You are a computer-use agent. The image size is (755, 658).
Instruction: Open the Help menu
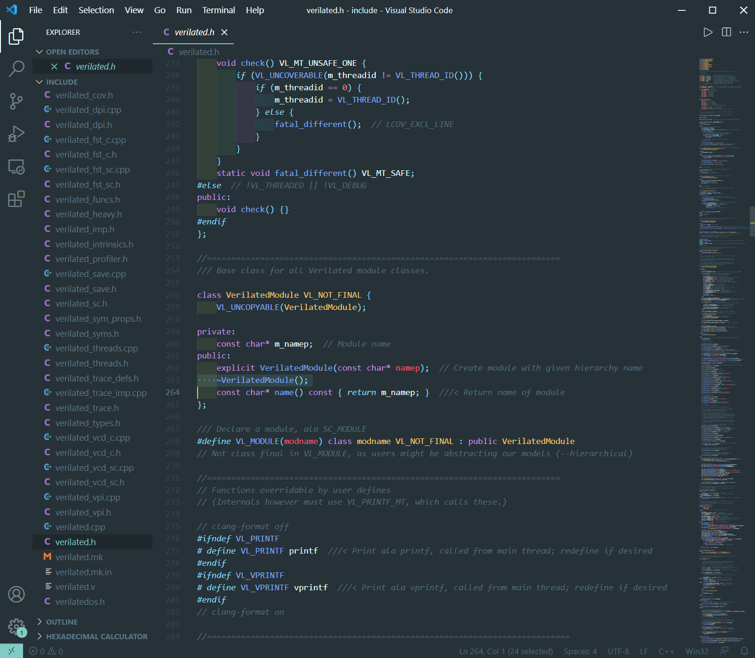point(255,10)
